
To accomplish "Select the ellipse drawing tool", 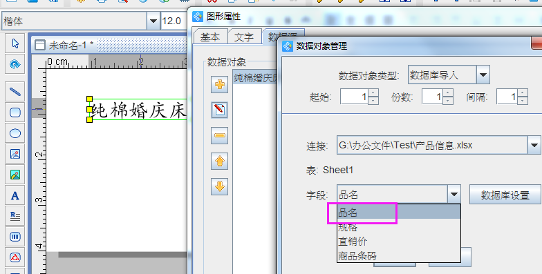I will [15, 133].
